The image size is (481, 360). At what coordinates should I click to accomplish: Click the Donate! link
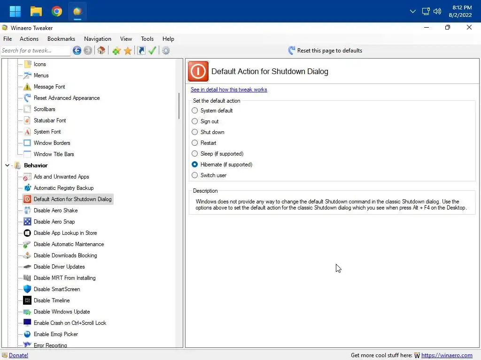18,355
